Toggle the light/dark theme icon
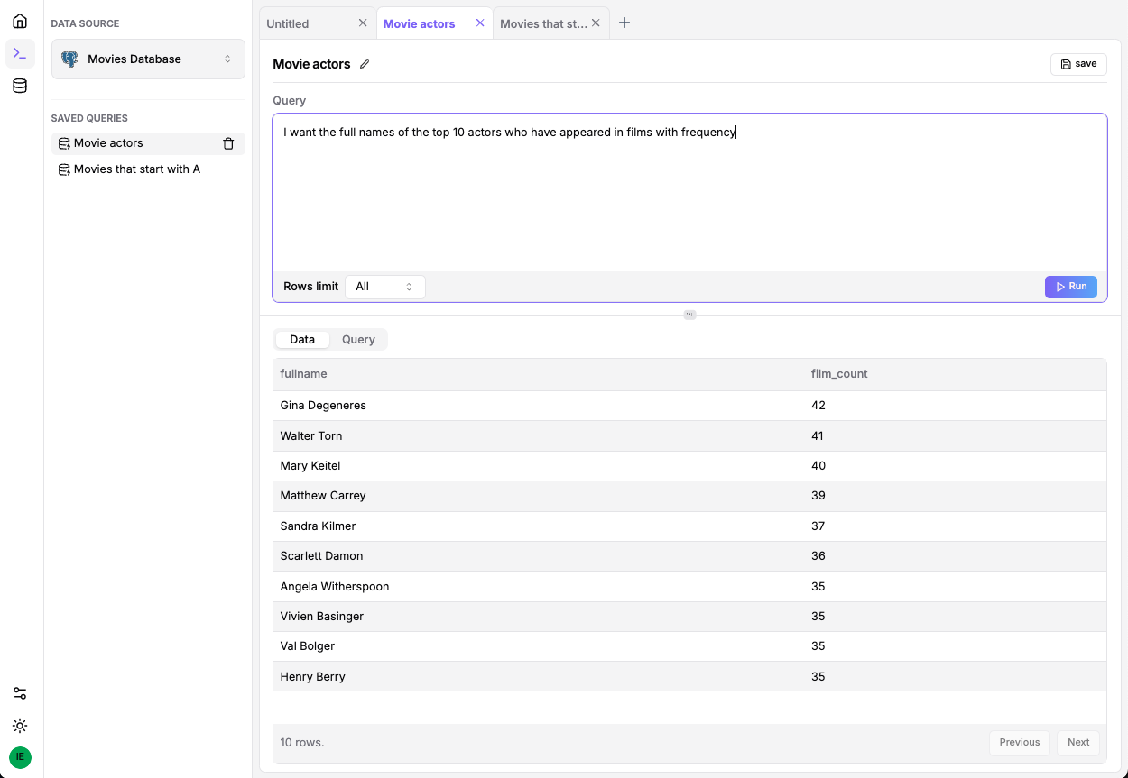The image size is (1128, 778). (20, 726)
